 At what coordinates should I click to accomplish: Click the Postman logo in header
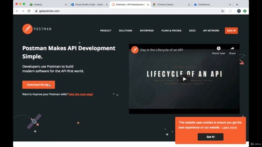37,29
